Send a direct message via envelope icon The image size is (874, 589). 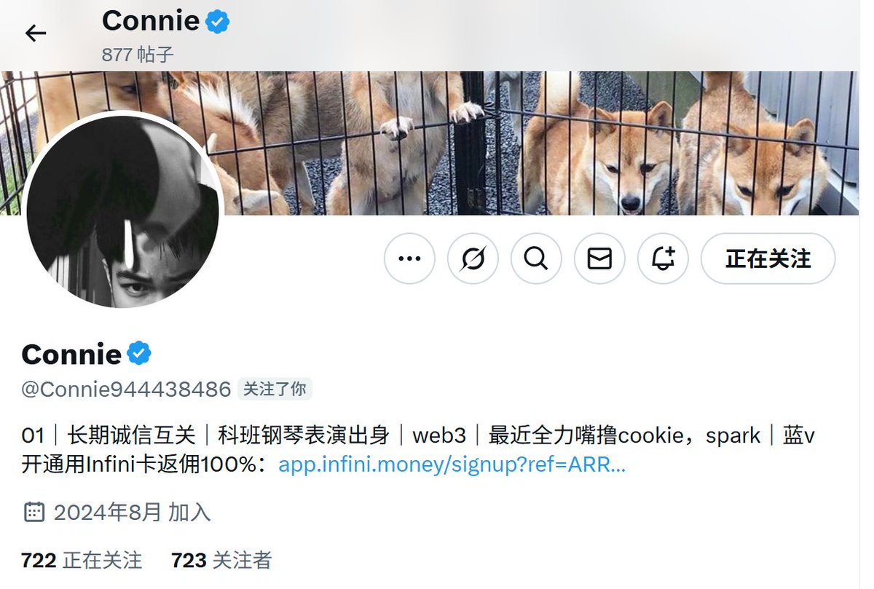pyautogui.click(x=599, y=258)
